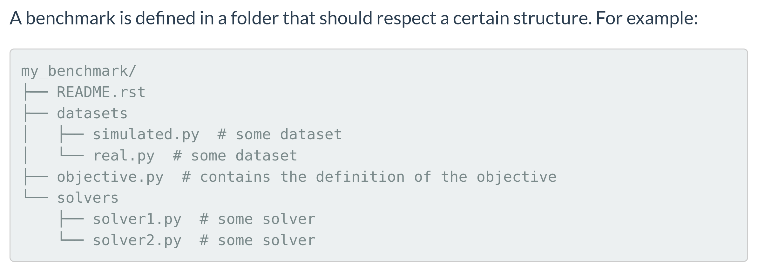Click the comment next to real.py
The image size is (758, 274).
(x=235, y=156)
